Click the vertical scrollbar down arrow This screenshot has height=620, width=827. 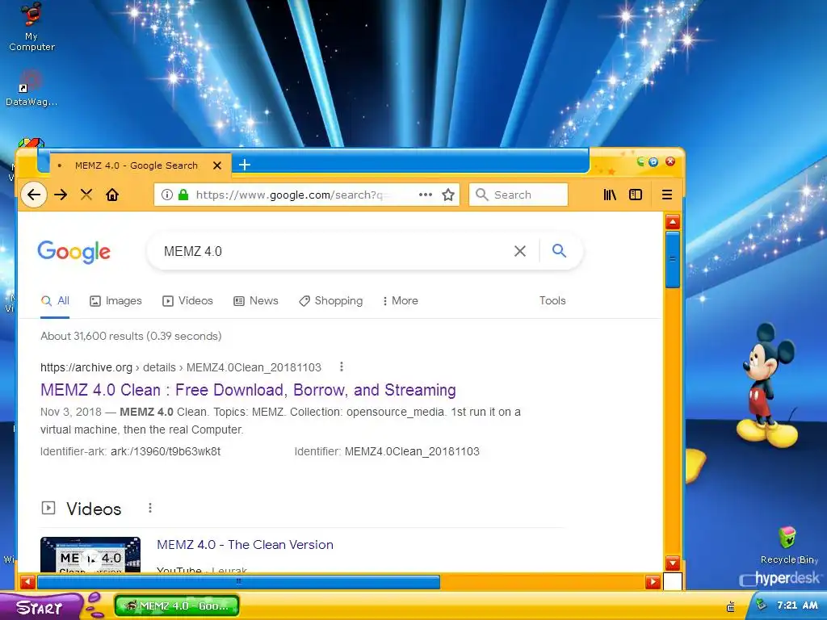(673, 563)
